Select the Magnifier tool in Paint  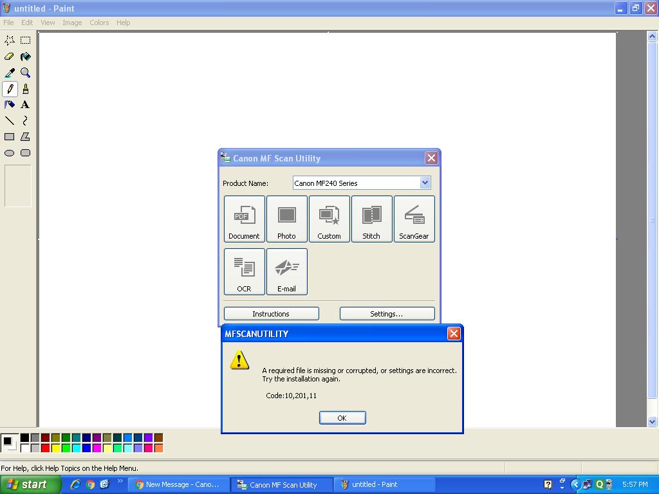(x=25, y=73)
